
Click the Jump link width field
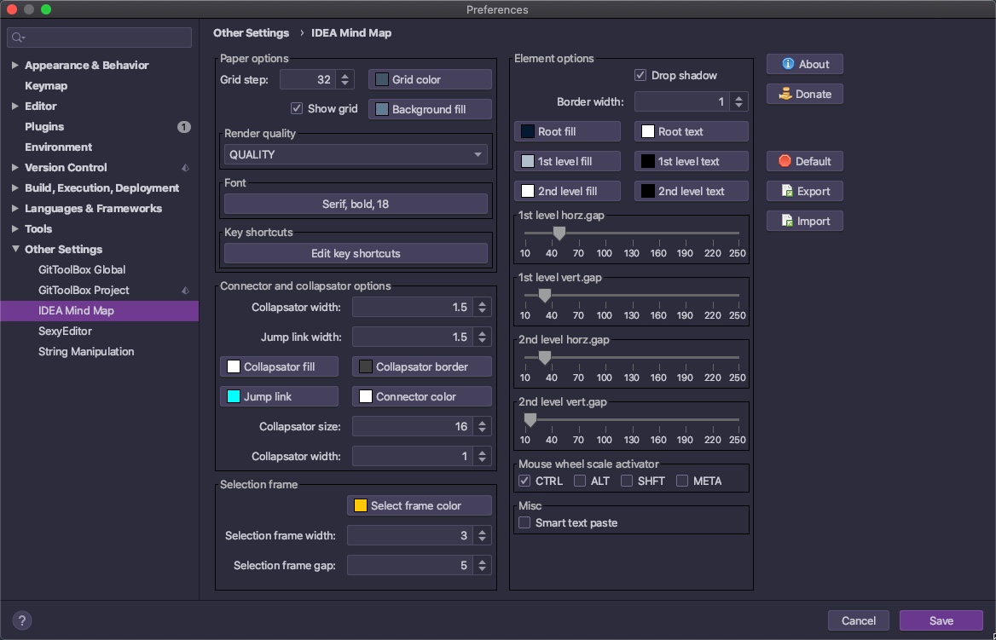[413, 337]
